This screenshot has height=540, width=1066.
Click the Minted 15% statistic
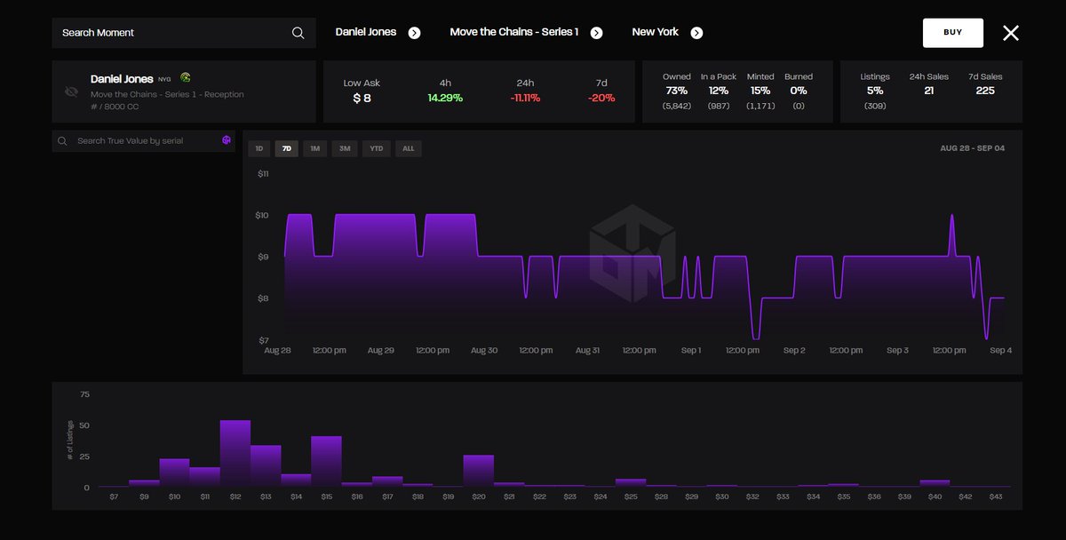760,91
